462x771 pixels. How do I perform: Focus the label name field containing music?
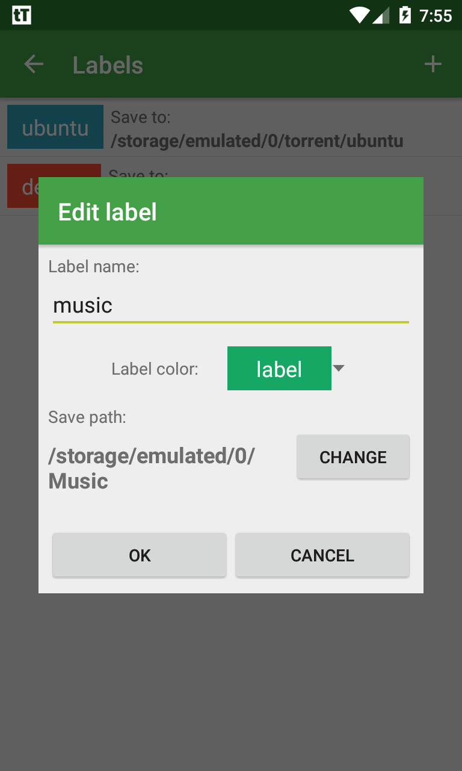(x=231, y=305)
